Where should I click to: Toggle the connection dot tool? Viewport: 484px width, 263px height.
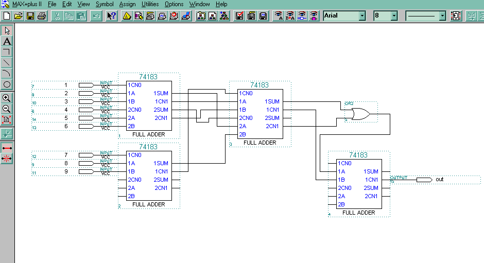pyautogui.click(x=7, y=134)
